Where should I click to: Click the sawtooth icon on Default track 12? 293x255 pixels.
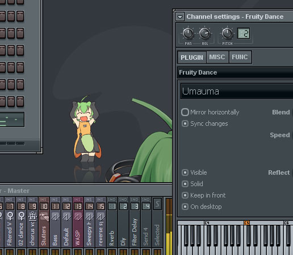tap(66, 216)
